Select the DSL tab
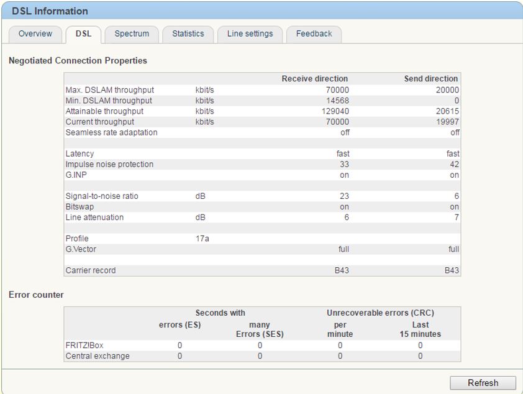The image size is (523, 394). tap(83, 34)
